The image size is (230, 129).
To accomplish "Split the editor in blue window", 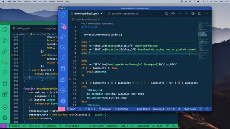I will pyautogui.click(x=200, y=14).
